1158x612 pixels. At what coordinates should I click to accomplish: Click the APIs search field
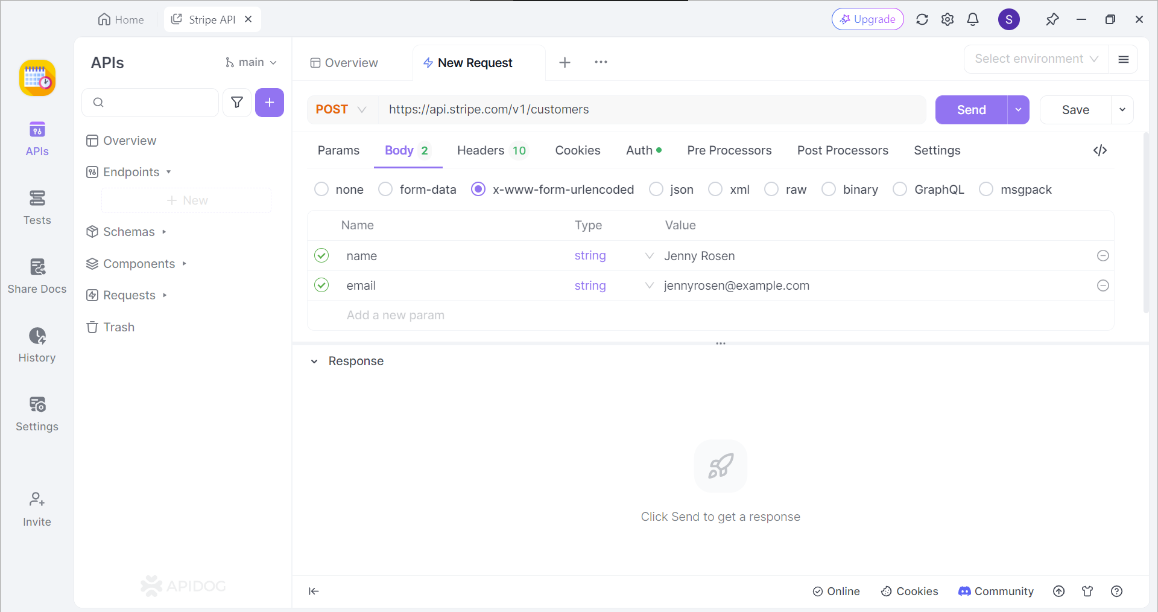(150, 103)
